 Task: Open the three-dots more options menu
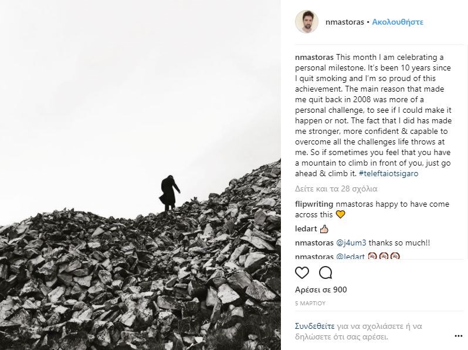coord(457,334)
